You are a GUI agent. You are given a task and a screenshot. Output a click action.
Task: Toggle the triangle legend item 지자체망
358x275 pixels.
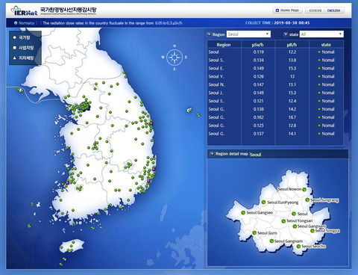point(23,58)
